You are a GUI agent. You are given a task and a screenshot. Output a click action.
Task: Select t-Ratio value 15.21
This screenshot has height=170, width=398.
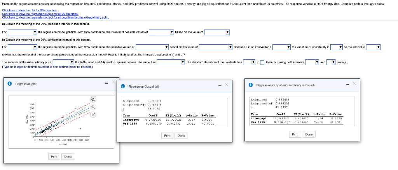[x=191, y=124]
